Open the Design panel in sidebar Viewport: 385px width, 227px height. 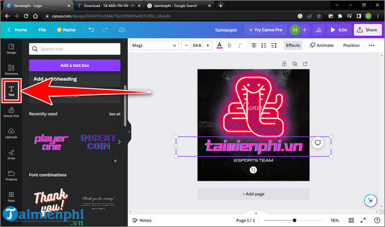coord(12,49)
